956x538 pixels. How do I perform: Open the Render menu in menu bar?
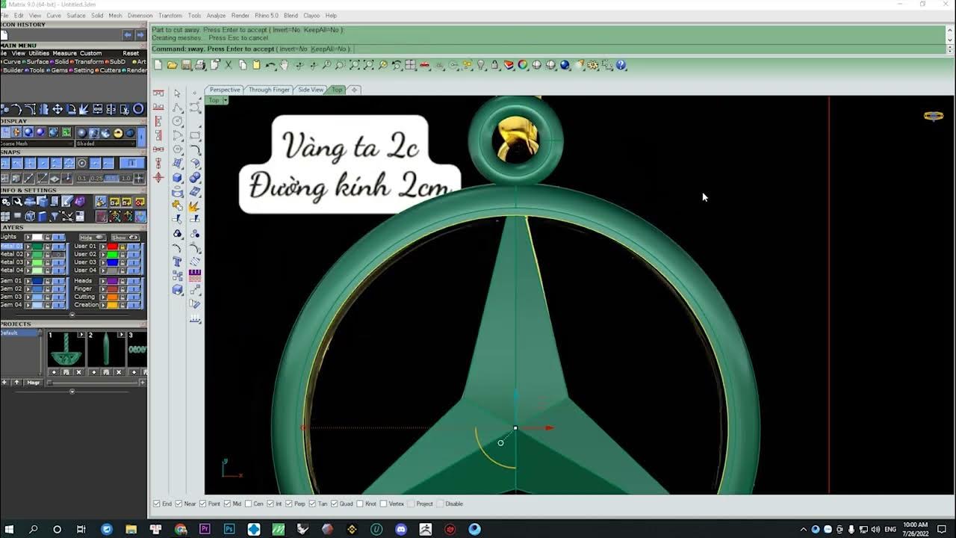point(240,15)
